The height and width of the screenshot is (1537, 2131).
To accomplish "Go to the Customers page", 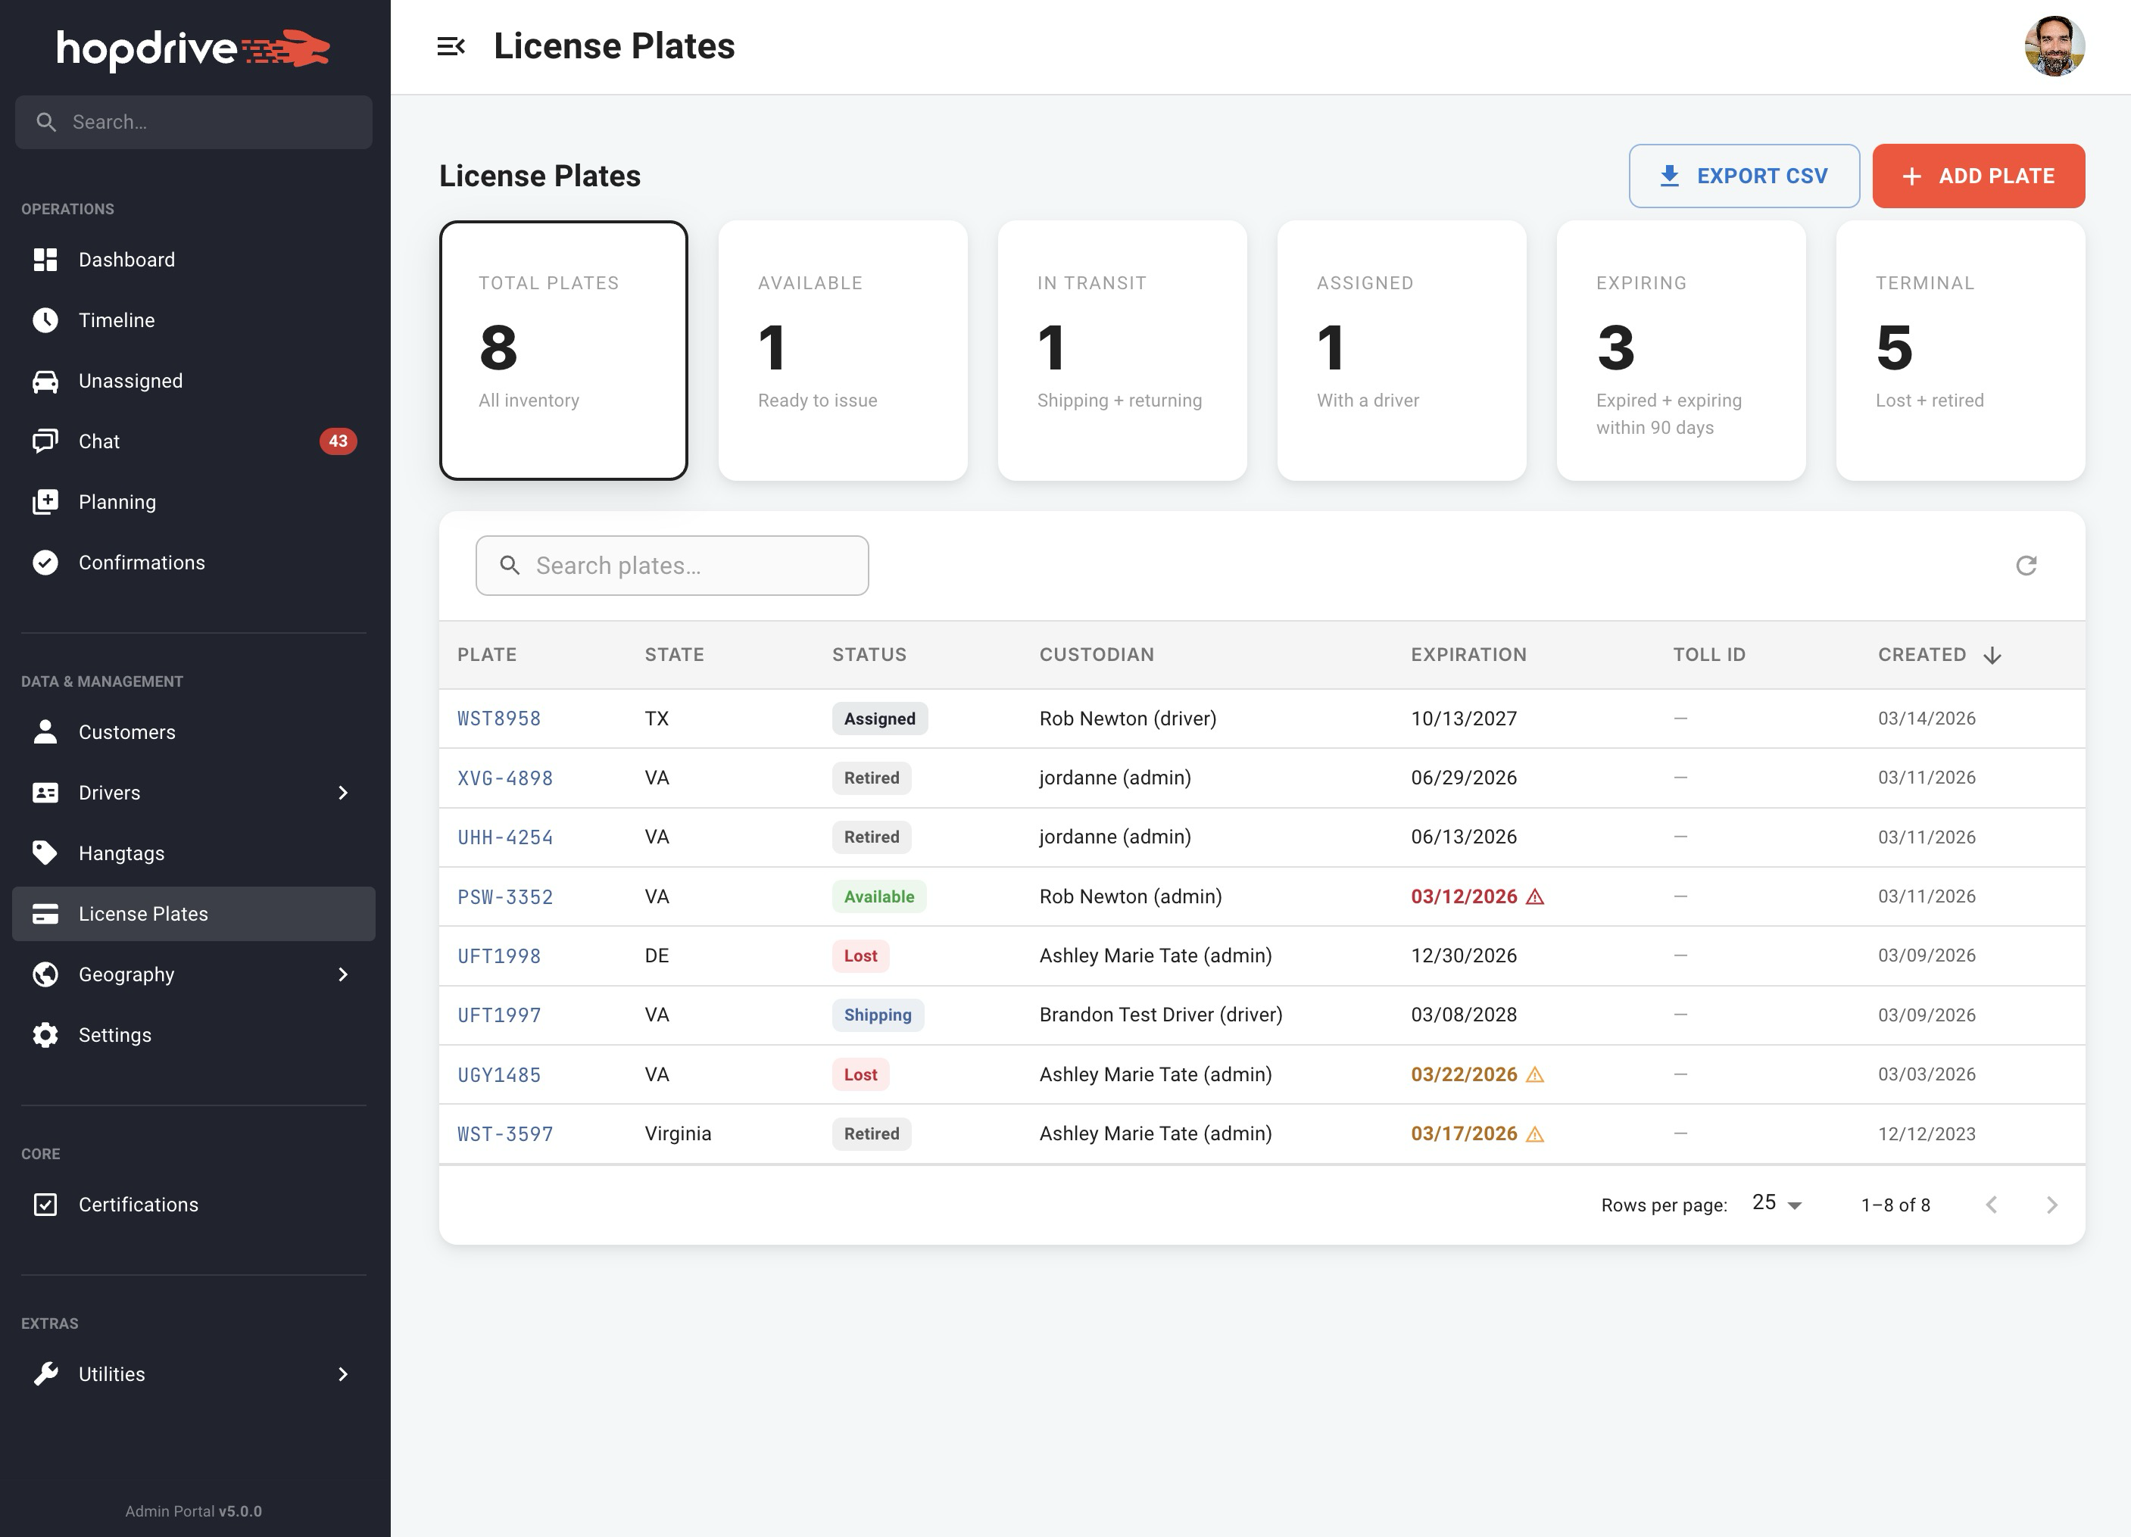I will point(126,732).
